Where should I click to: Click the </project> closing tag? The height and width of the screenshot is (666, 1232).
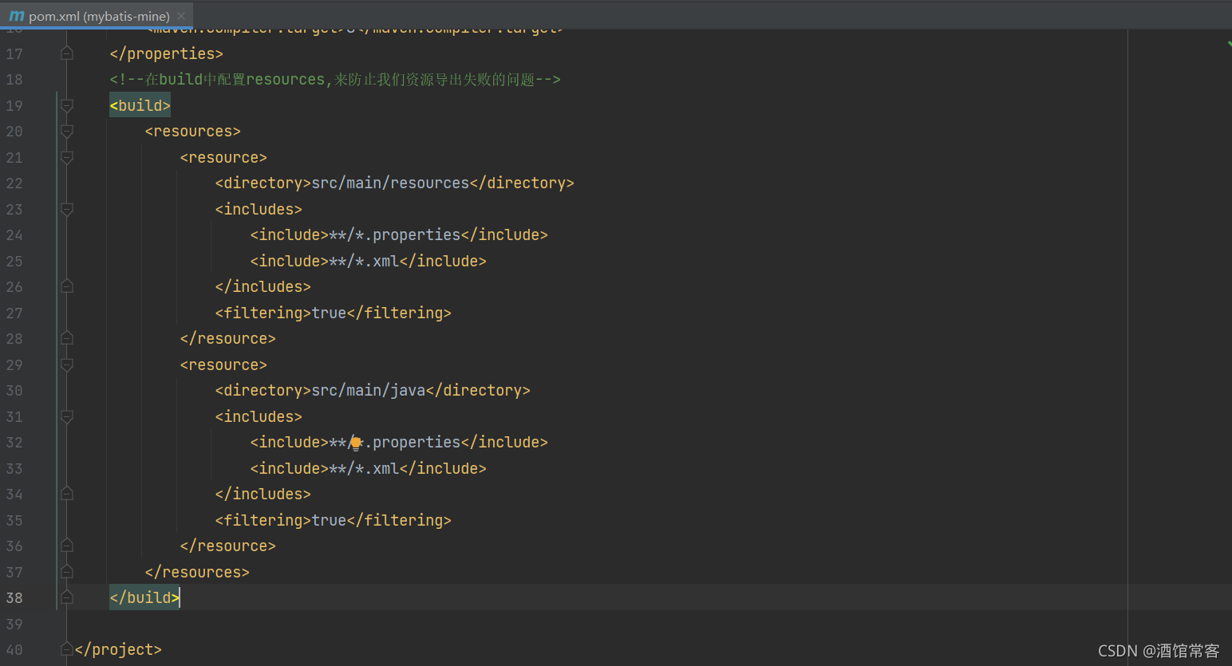coord(118,649)
